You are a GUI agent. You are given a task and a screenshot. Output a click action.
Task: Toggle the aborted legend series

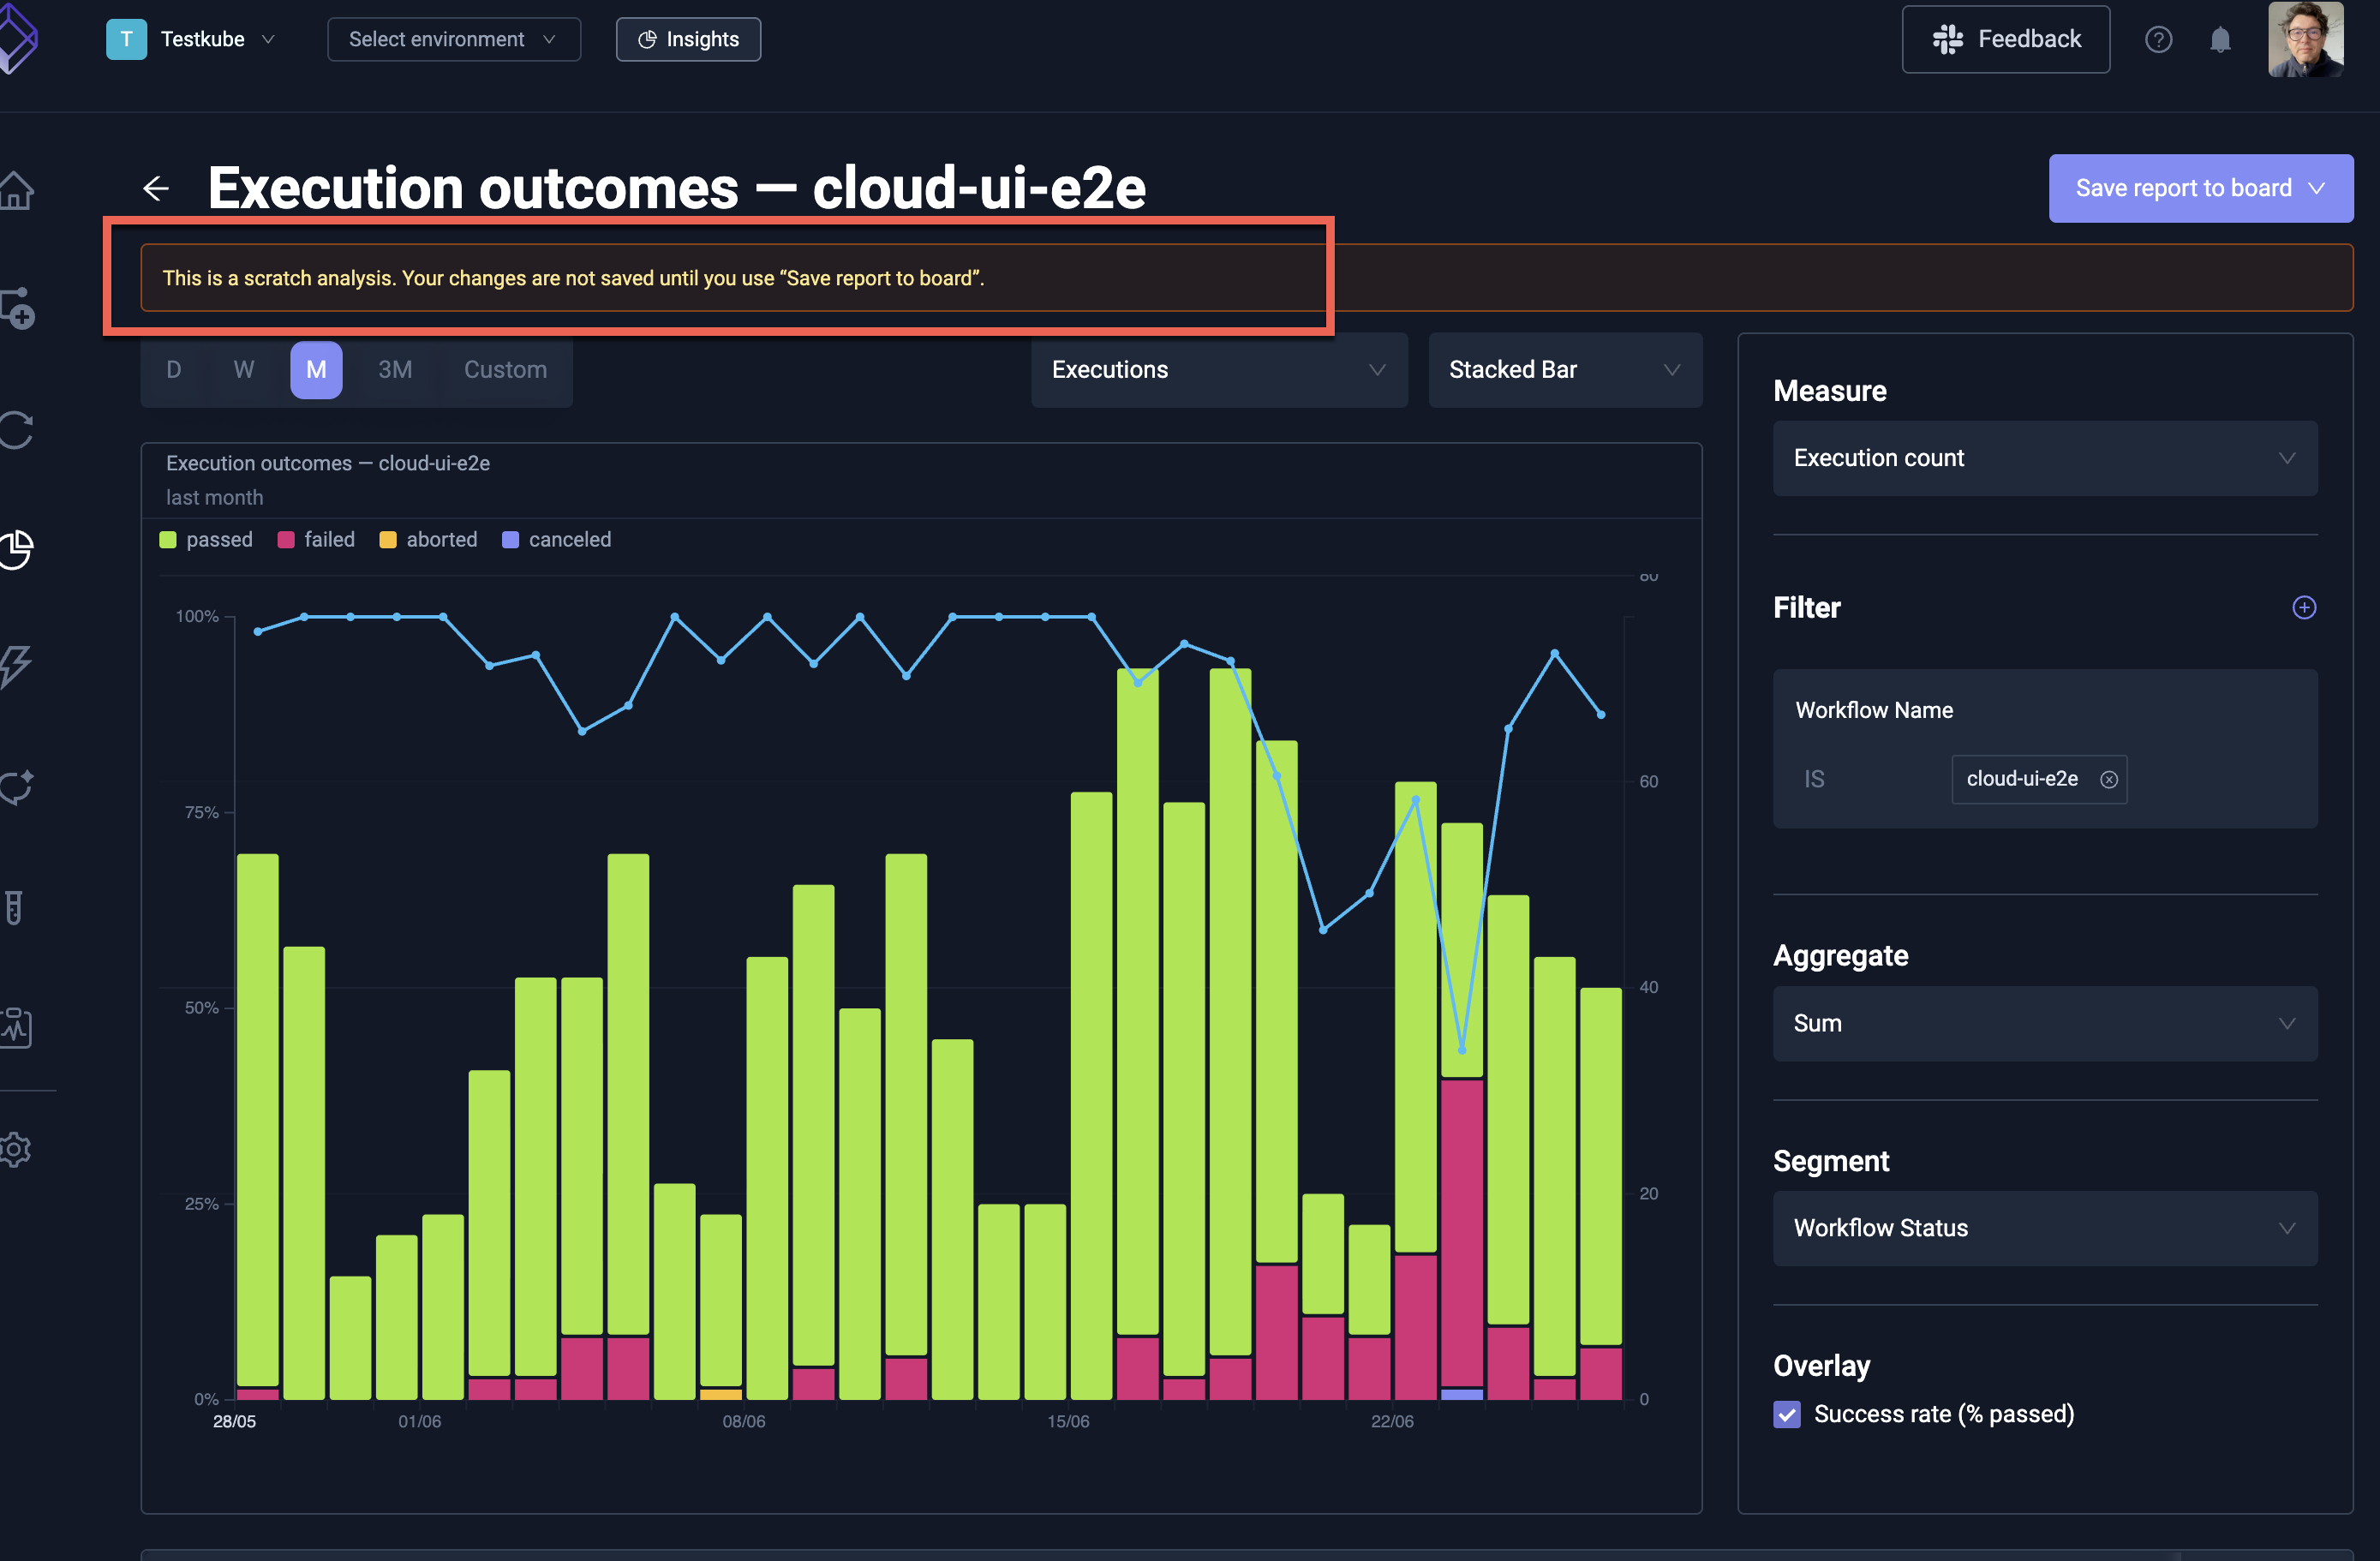tap(428, 540)
